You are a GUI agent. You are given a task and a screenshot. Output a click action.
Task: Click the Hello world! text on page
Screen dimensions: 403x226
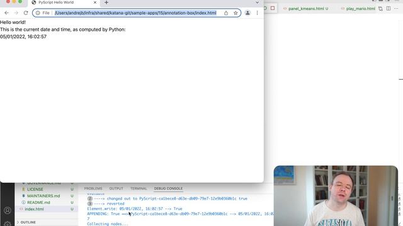click(13, 23)
